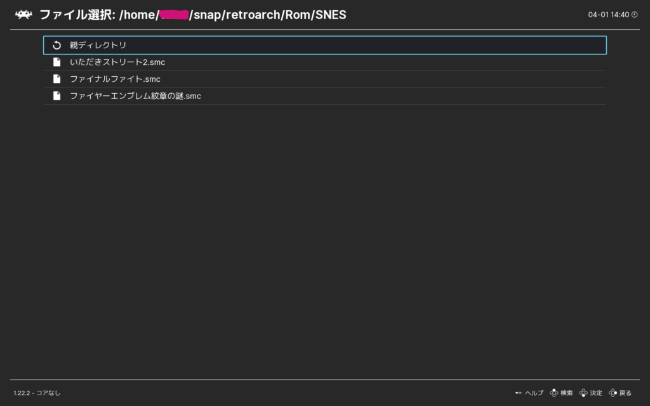Click the circular arrow parent directory icon
This screenshot has height=406, width=650.
pos(56,45)
